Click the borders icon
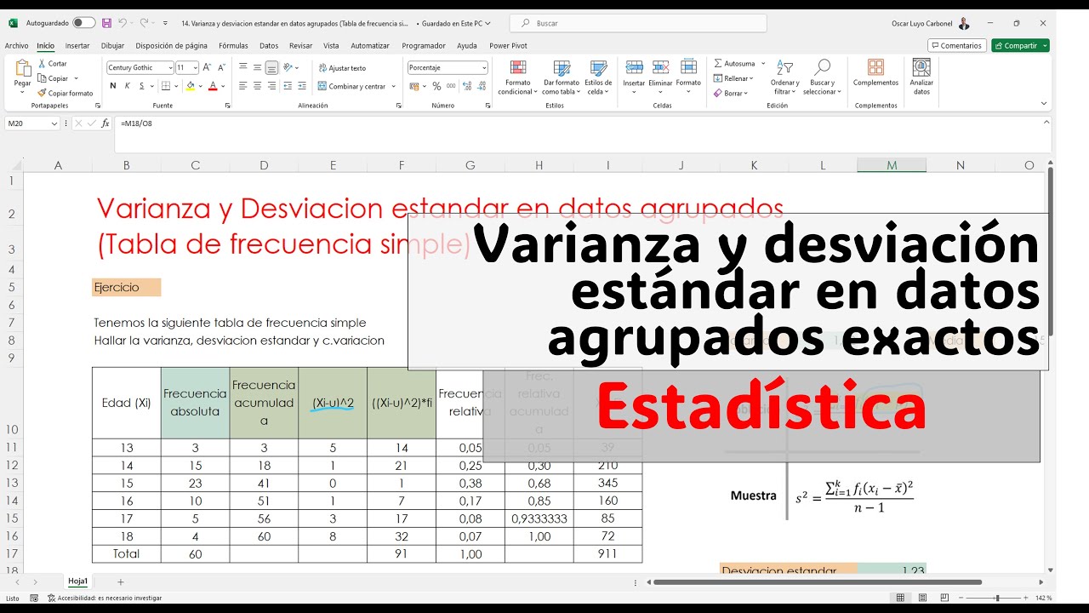 click(165, 86)
